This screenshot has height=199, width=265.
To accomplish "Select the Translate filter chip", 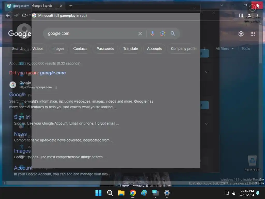I will coord(130,48).
